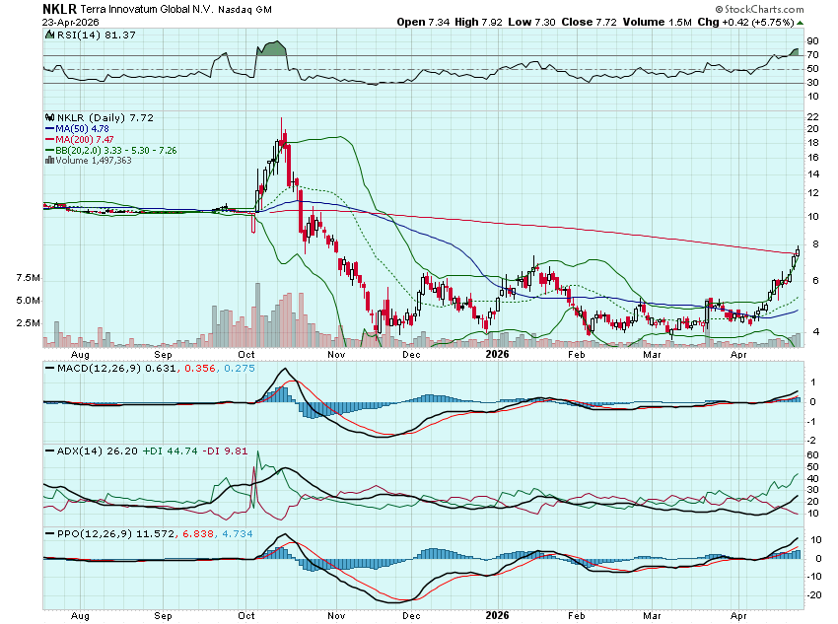The image size is (838, 624).
Task: Click the RSI area-chart legend icon
Action: click(x=49, y=35)
